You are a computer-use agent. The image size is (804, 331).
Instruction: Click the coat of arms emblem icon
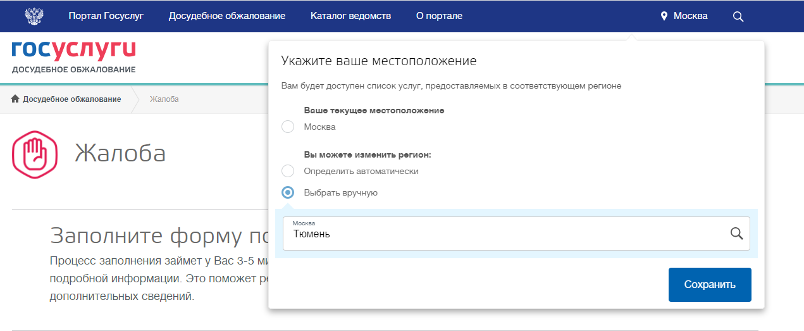click(x=34, y=16)
